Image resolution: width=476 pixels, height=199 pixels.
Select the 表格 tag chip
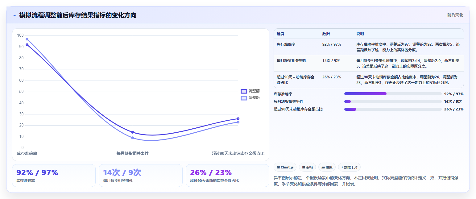click(307, 167)
